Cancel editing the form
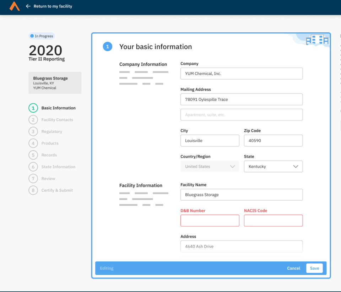 click(293, 268)
